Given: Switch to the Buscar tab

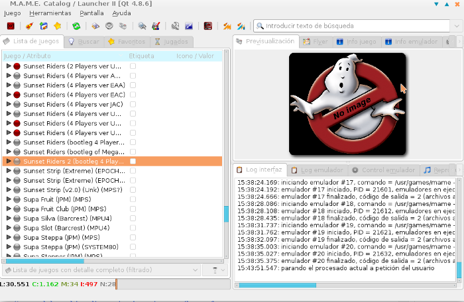Looking at the screenshot, I should point(84,42).
